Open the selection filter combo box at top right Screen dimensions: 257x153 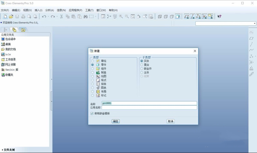(226, 23)
